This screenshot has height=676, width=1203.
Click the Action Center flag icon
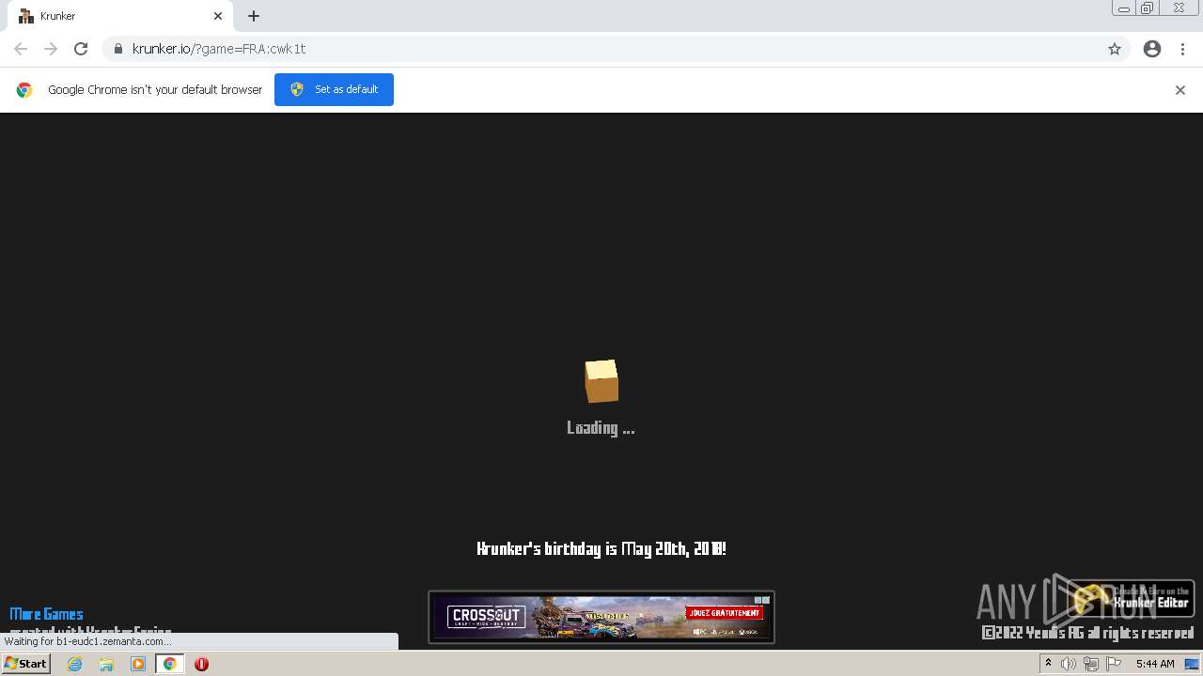(1114, 664)
